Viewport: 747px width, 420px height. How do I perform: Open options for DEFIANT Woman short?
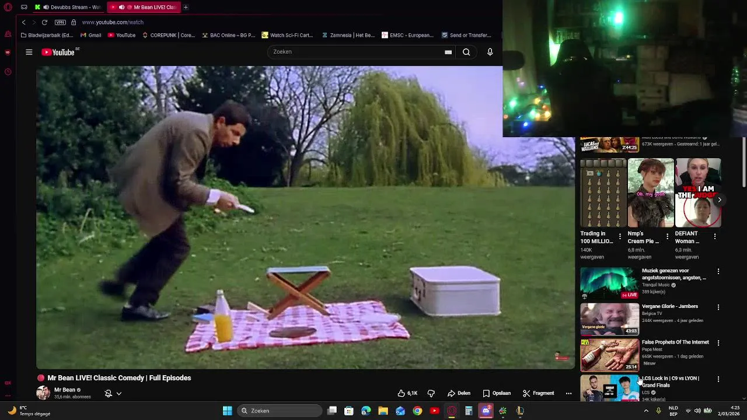pos(715,236)
